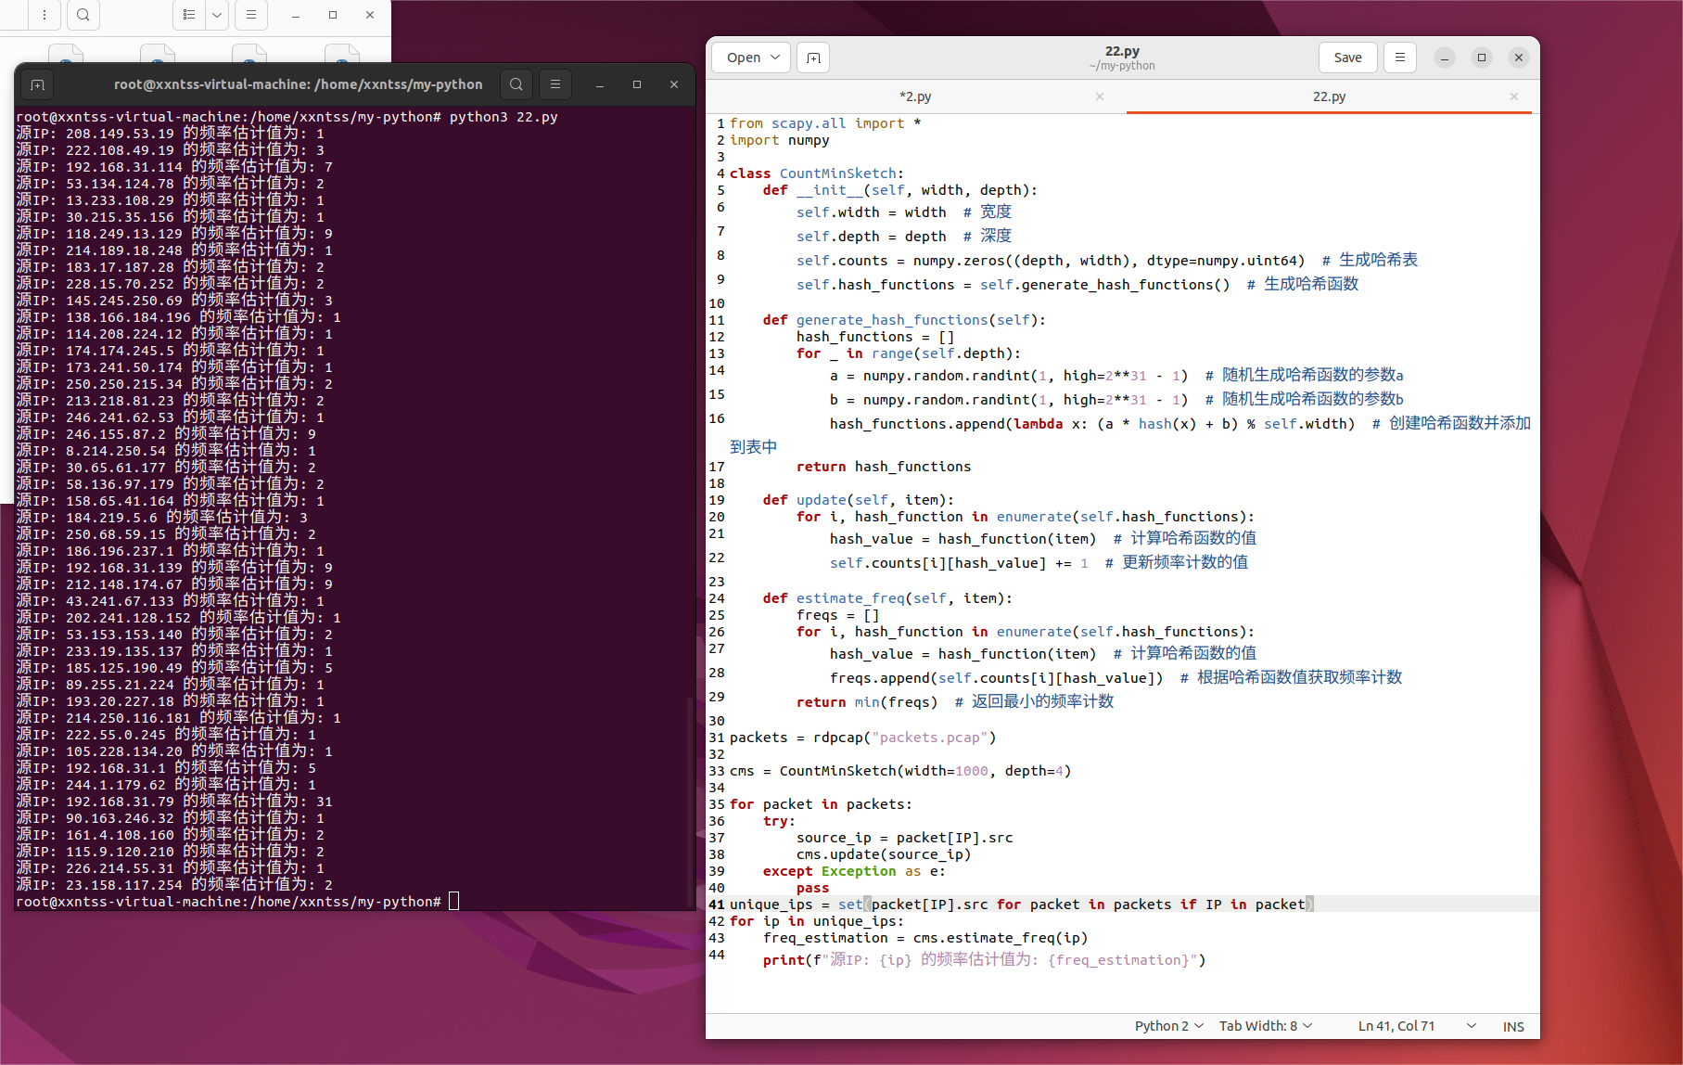
Task: Click terminal output line for IP 208.149.53.19
Action: (170, 134)
